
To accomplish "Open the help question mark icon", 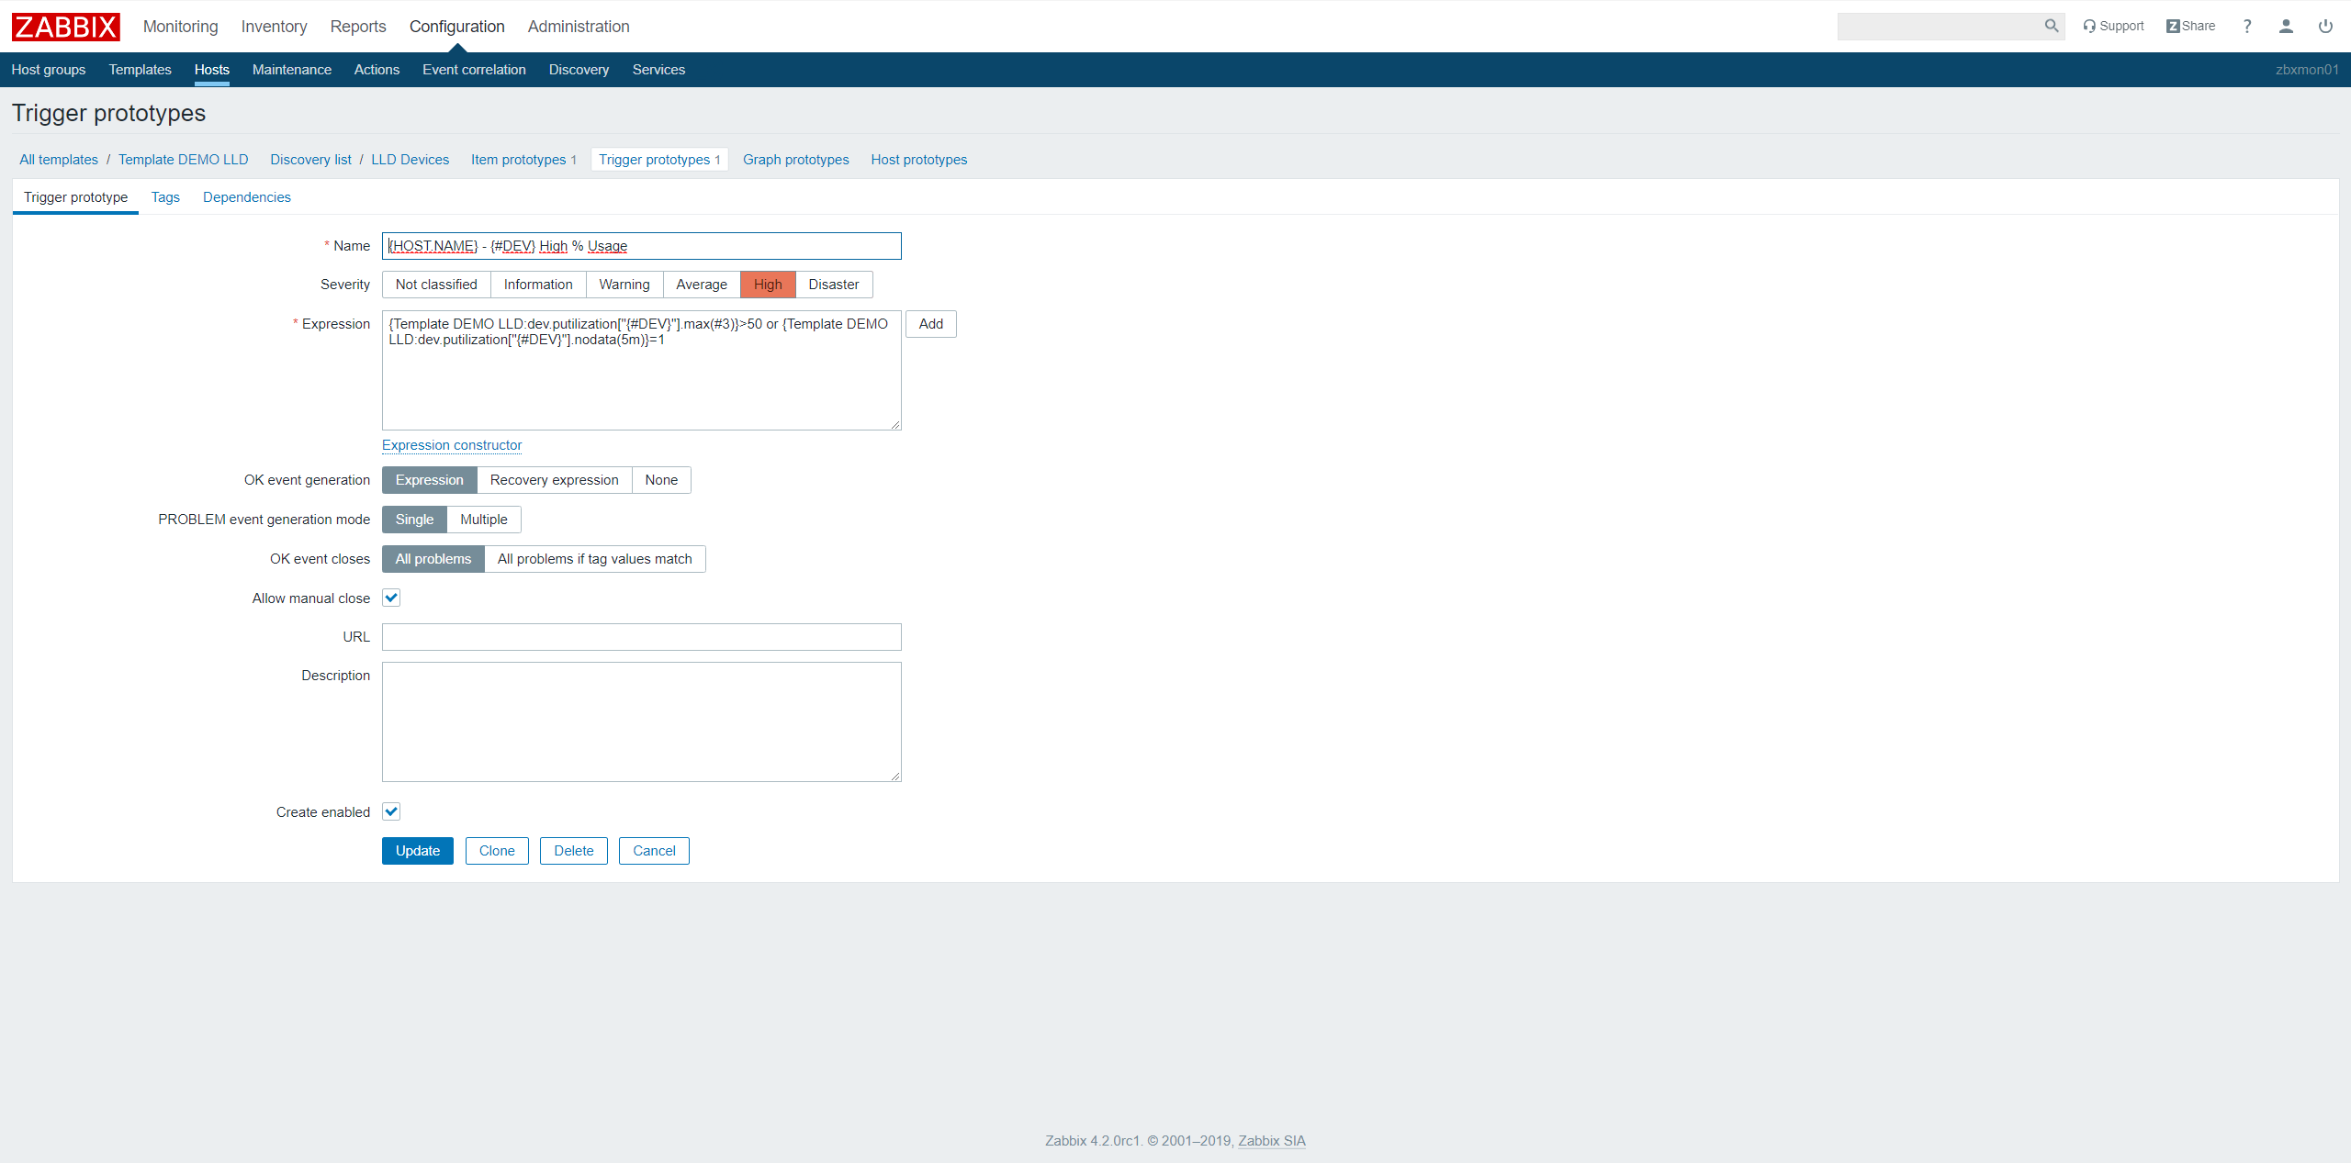I will point(2247,26).
